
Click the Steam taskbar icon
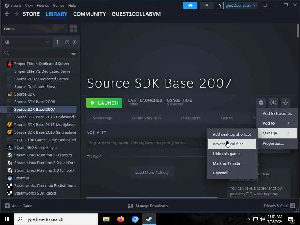149,219
